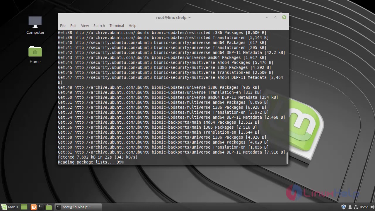Open the Update Manager shield tray icon
This screenshot has width=375, height=211.
coord(344,207)
